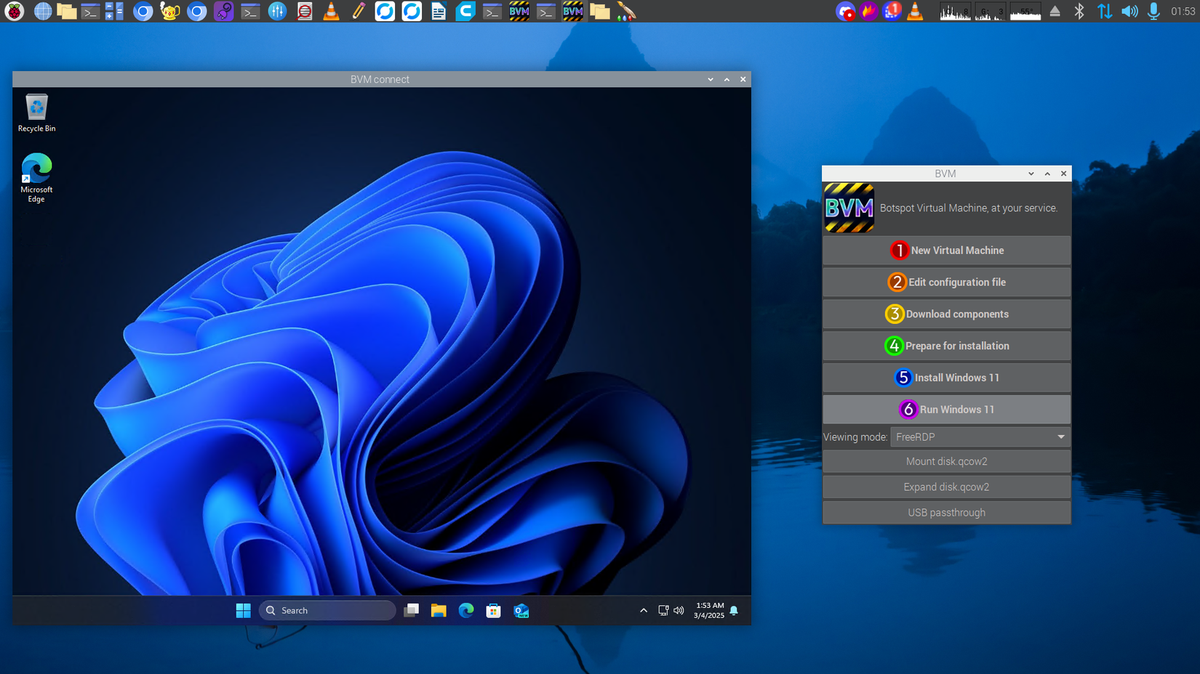1200x674 pixels.
Task: Select Edit configuration file
Action: tap(946, 282)
